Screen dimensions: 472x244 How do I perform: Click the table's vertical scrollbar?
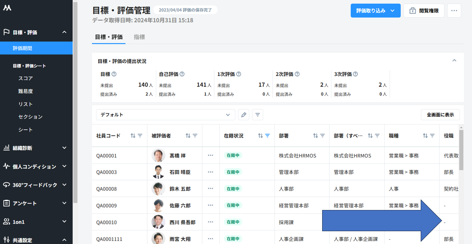[x=461, y=150]
